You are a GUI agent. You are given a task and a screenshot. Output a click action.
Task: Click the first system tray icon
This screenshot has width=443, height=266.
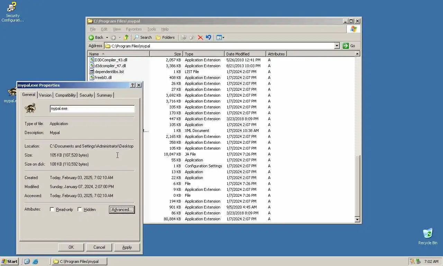[x=412, y=261]
